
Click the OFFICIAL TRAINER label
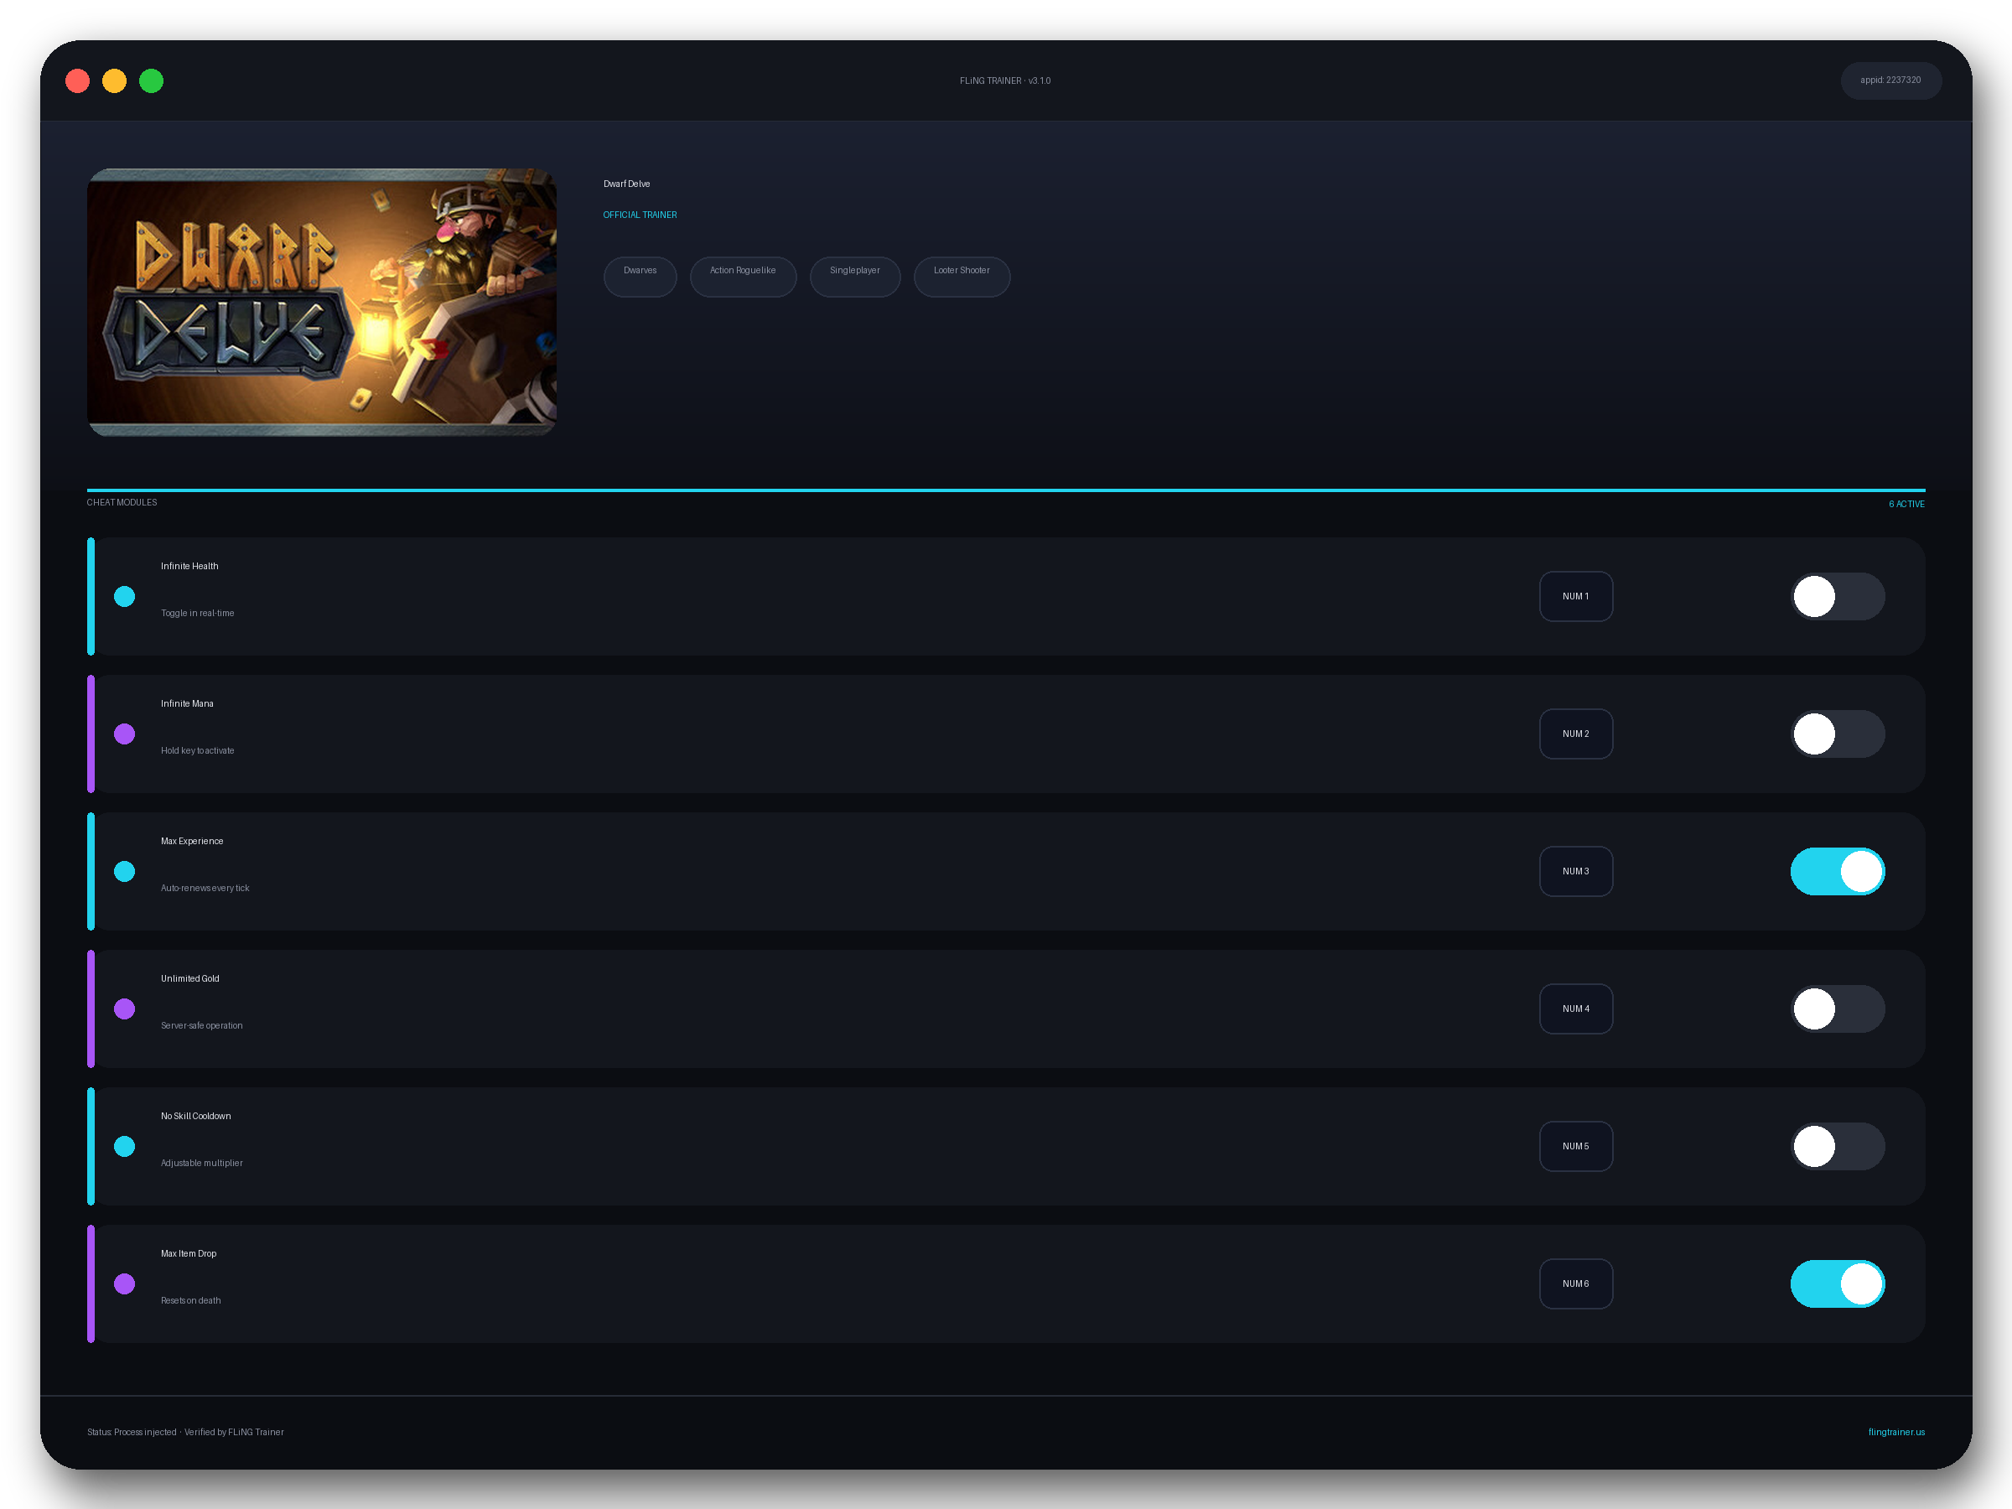pos(640,215)
